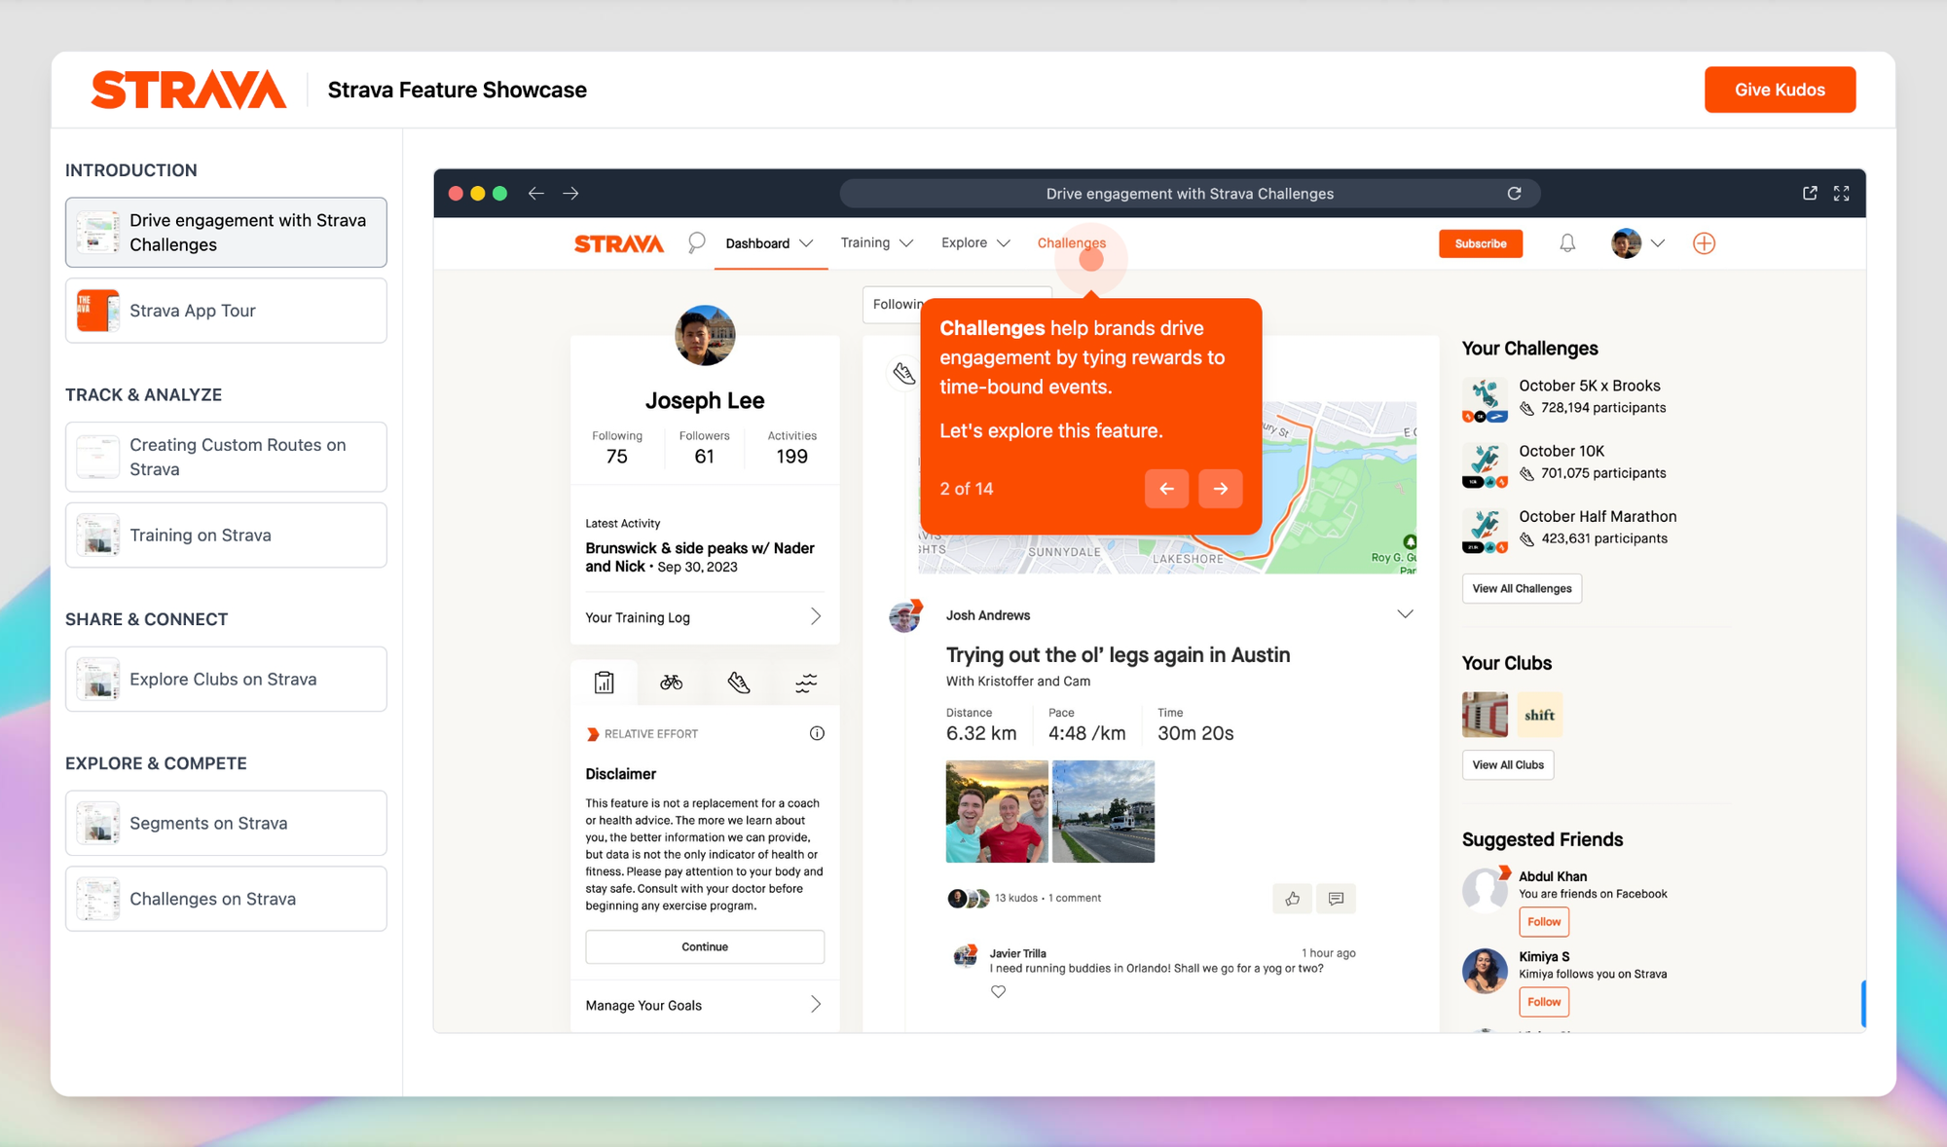Image resolution: width=1947 pixels, height=1147 pixels.
Task: Go to previous tour step arrow
Action: pyautogui.click(x=1166, y=489)
